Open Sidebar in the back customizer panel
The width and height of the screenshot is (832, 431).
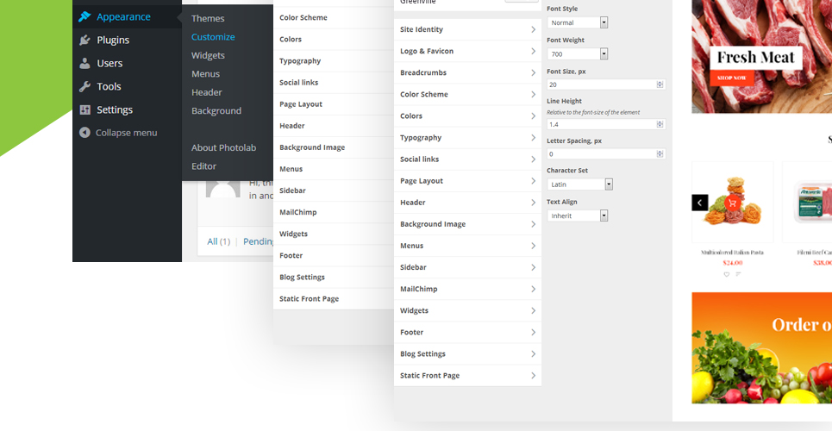pyautogui.click(x=333, y=191)
